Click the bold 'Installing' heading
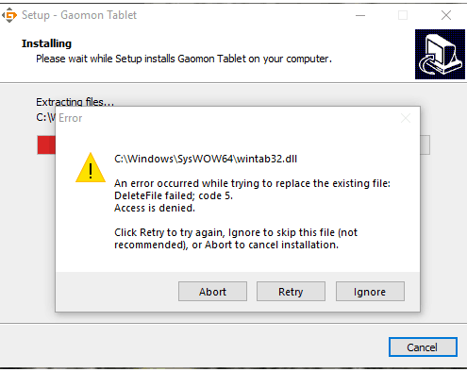This screenshot has width=467, height=372. click(46, 43)
